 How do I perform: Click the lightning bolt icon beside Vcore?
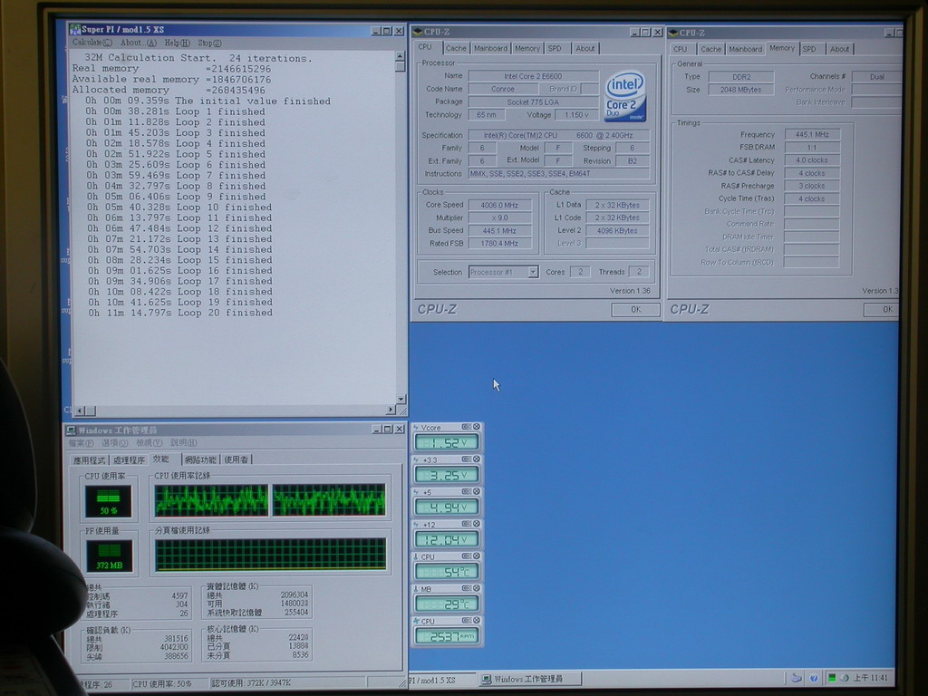(x=416, y=428)
